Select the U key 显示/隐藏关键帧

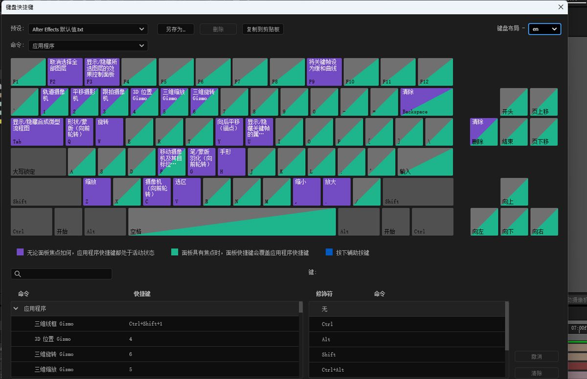(x=259, y=132)
